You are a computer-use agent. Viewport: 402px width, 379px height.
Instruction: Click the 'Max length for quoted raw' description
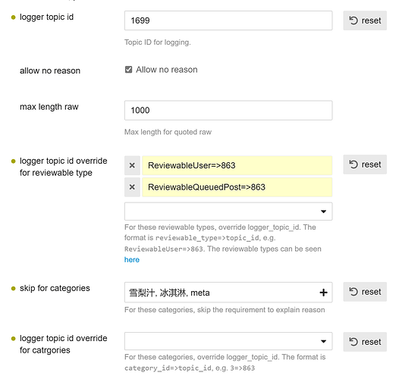[168, 132]
